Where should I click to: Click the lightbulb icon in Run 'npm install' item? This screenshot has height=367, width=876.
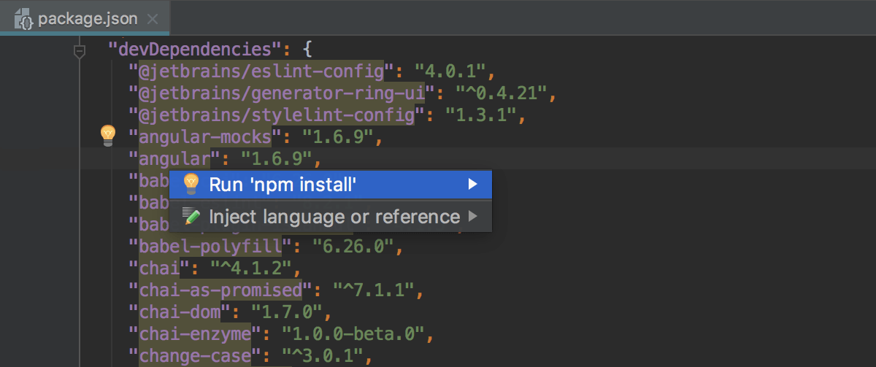click(x=191, y=185)
